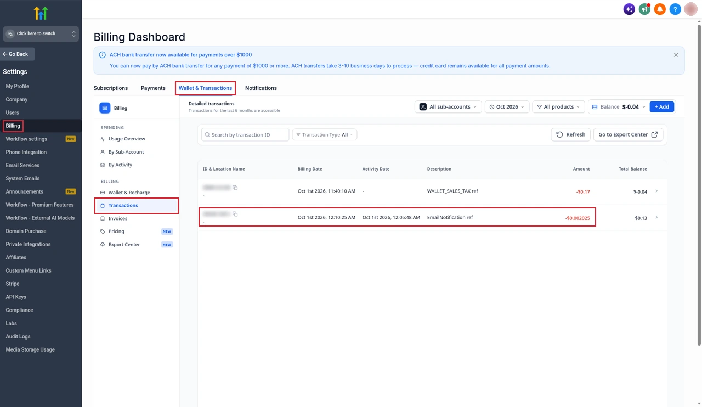Select Billing in the Settings menu
Image resolution: width=702 pixels, height=407 pixels.
13,126
